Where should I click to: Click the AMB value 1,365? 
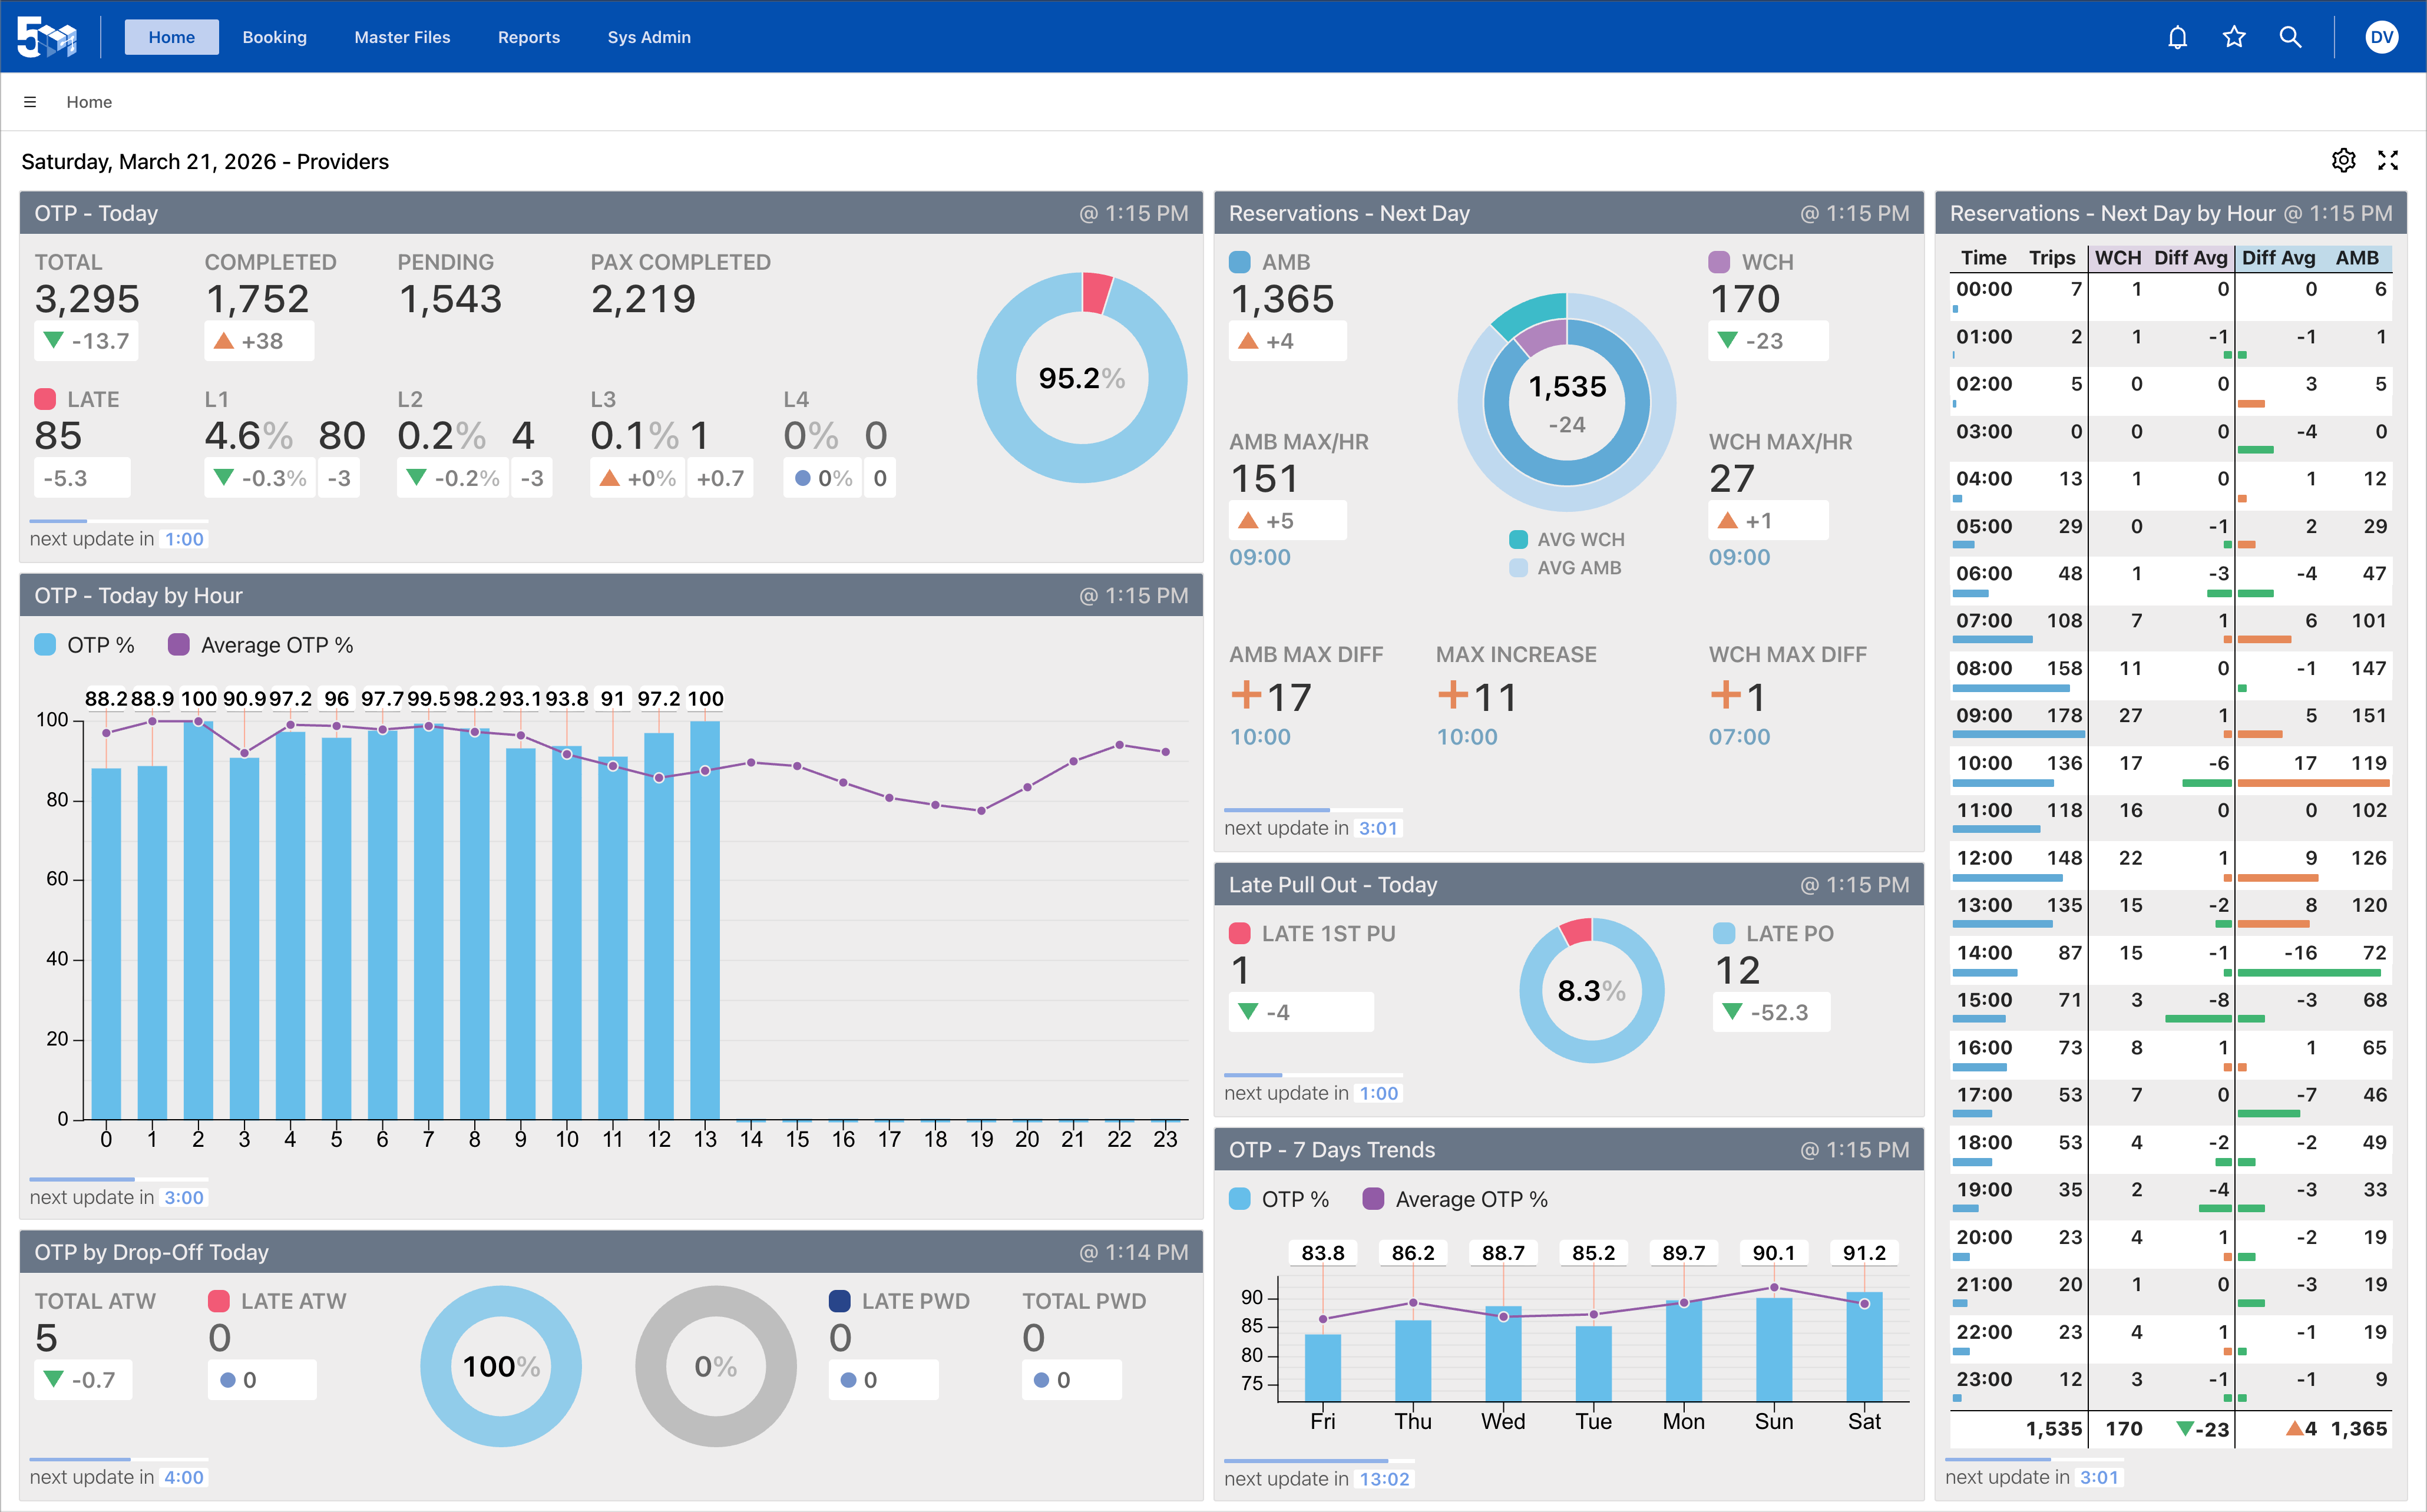[1282, 299]
